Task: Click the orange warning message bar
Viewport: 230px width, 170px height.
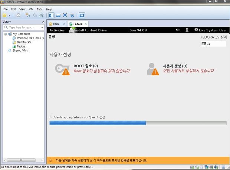Action: click(x=138, y=160)
